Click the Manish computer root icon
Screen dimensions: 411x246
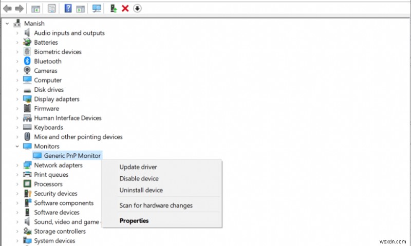(x=17, y=23)
